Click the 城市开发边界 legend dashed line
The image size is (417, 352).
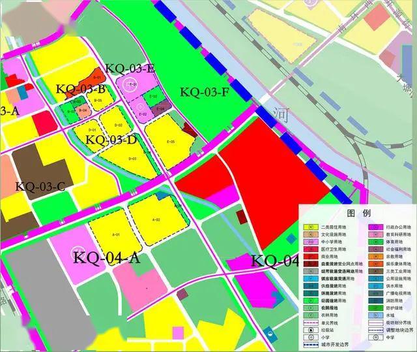click(x=311, y=345)
